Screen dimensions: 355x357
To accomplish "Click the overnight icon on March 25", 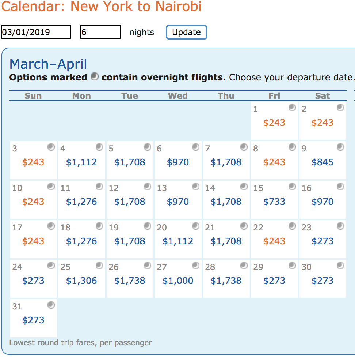I will (x=99, y=266).
